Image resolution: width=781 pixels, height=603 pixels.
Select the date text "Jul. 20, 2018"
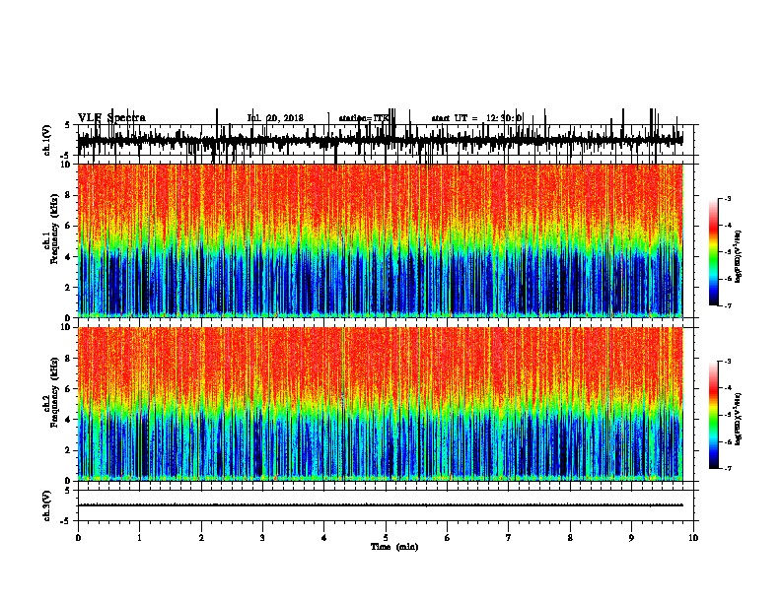coord(275,118)
